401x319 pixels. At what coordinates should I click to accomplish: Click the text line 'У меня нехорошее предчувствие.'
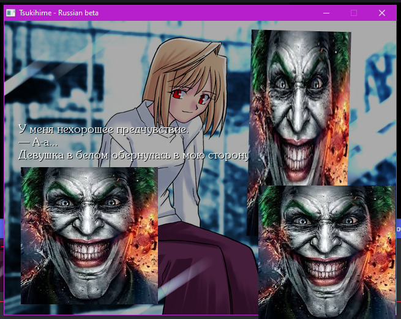point(104,130)
